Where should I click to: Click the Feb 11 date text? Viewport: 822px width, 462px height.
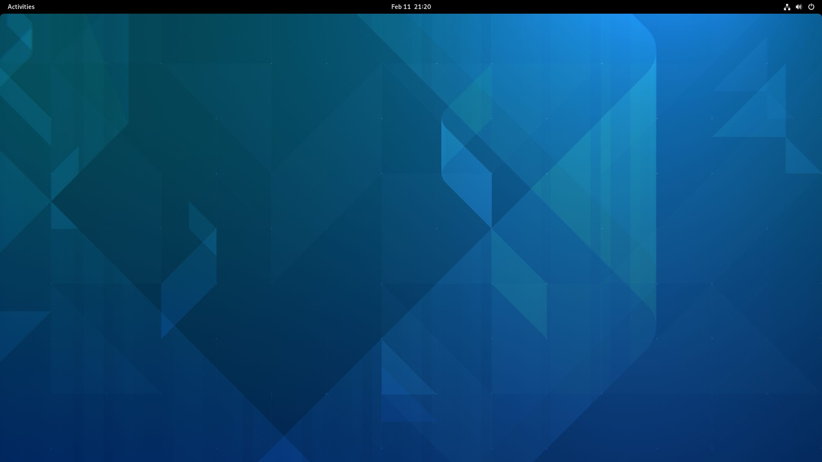pos(401,7)
